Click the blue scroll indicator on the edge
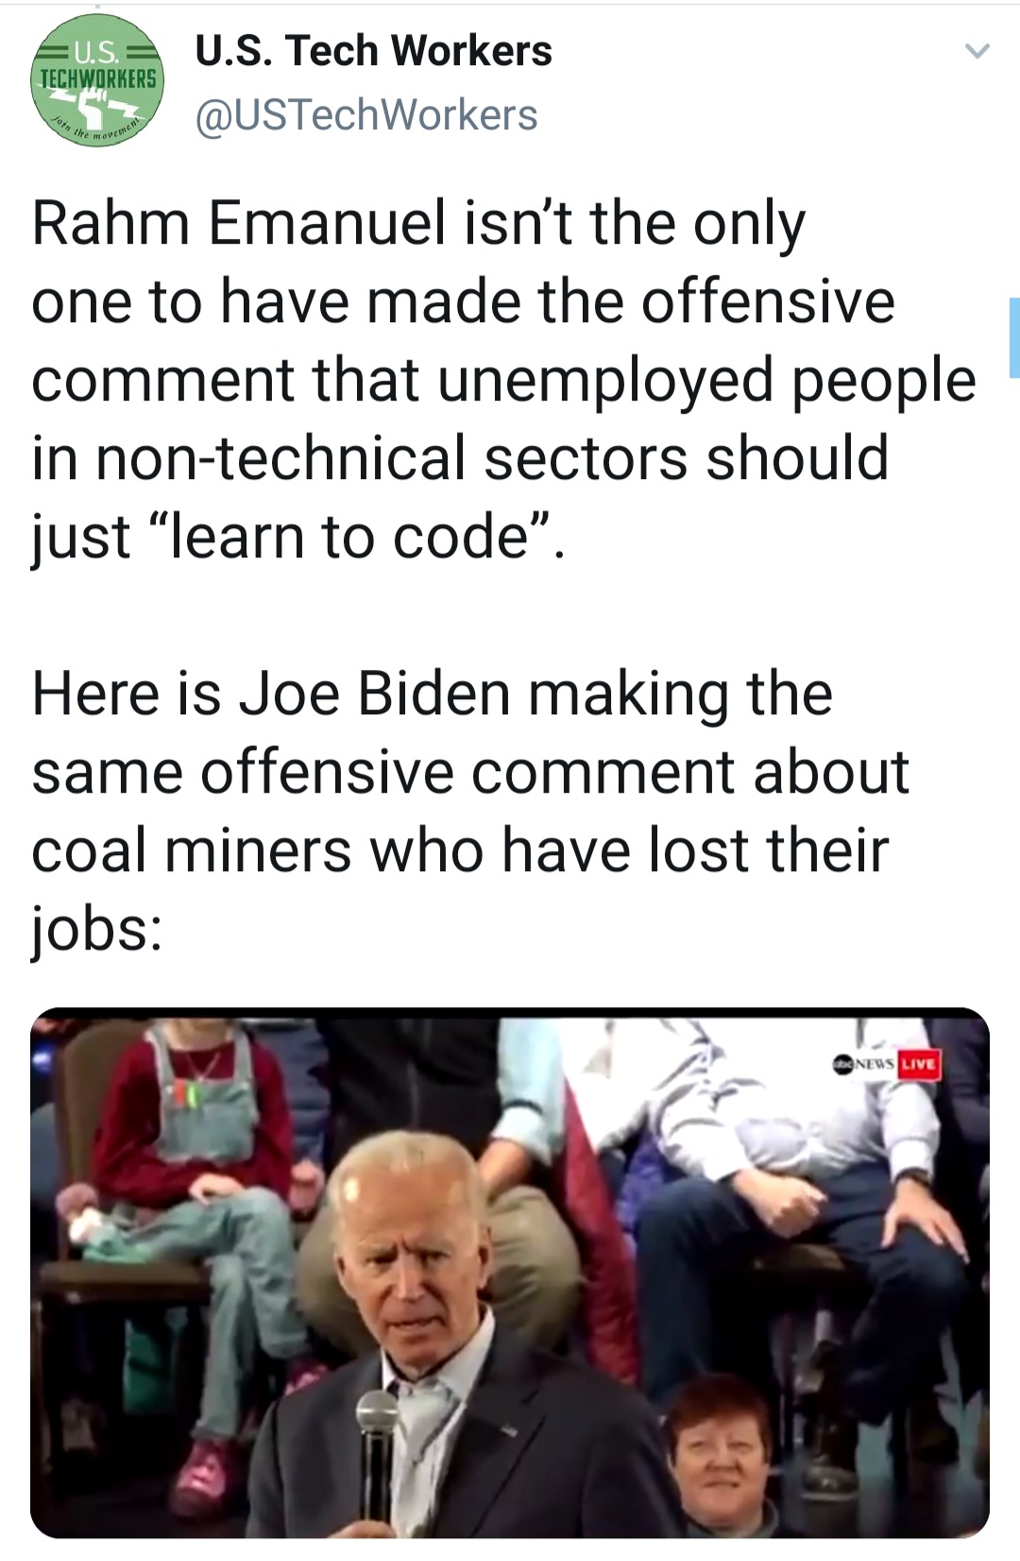Image resolution: width=1020 pixels, height=1561 pixels. pyautogui.click(x=1014, y=337)
